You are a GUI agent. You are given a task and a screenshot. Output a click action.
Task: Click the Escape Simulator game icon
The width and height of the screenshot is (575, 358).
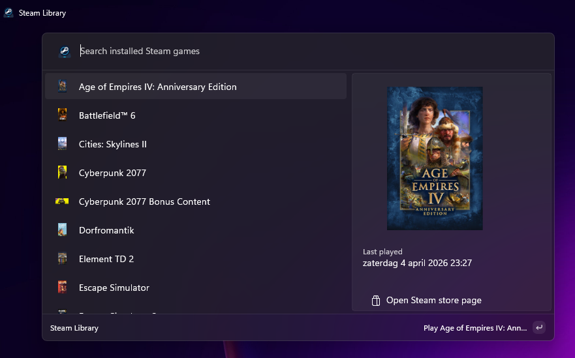tap(63, 287)
